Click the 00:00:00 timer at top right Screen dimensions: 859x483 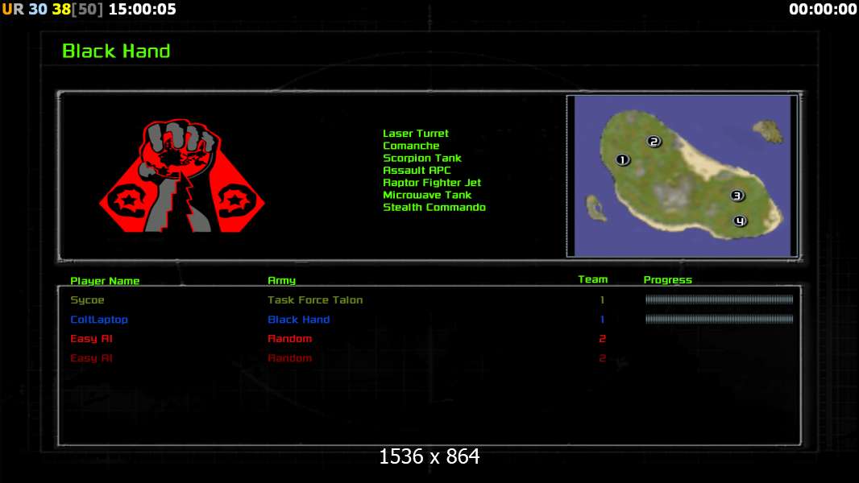point(822,9)
